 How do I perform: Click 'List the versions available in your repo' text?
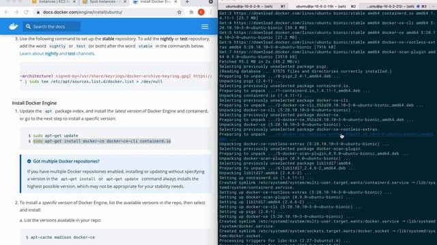tap(63, 220)
